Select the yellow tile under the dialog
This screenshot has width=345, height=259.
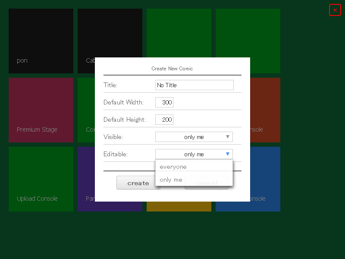pos(179,207)
